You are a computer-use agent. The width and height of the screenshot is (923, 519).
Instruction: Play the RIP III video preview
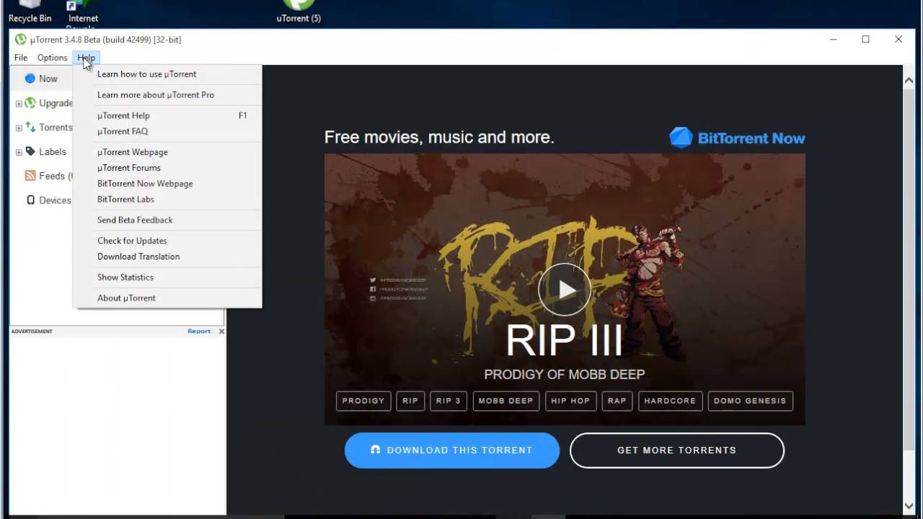click(565, 290)
